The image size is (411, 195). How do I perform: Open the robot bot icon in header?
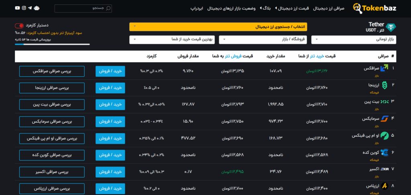pyautogui.click(x=37, y=8)
